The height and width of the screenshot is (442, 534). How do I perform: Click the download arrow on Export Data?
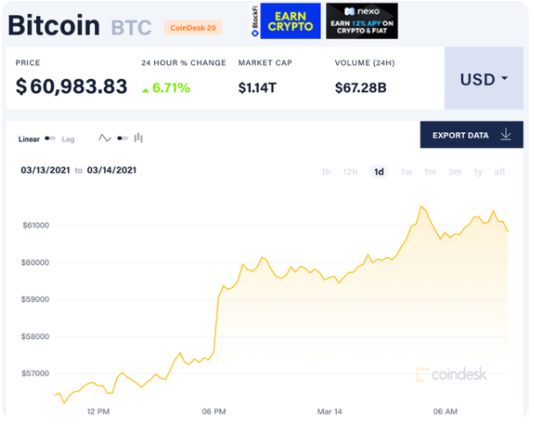(x=506, y=135)
